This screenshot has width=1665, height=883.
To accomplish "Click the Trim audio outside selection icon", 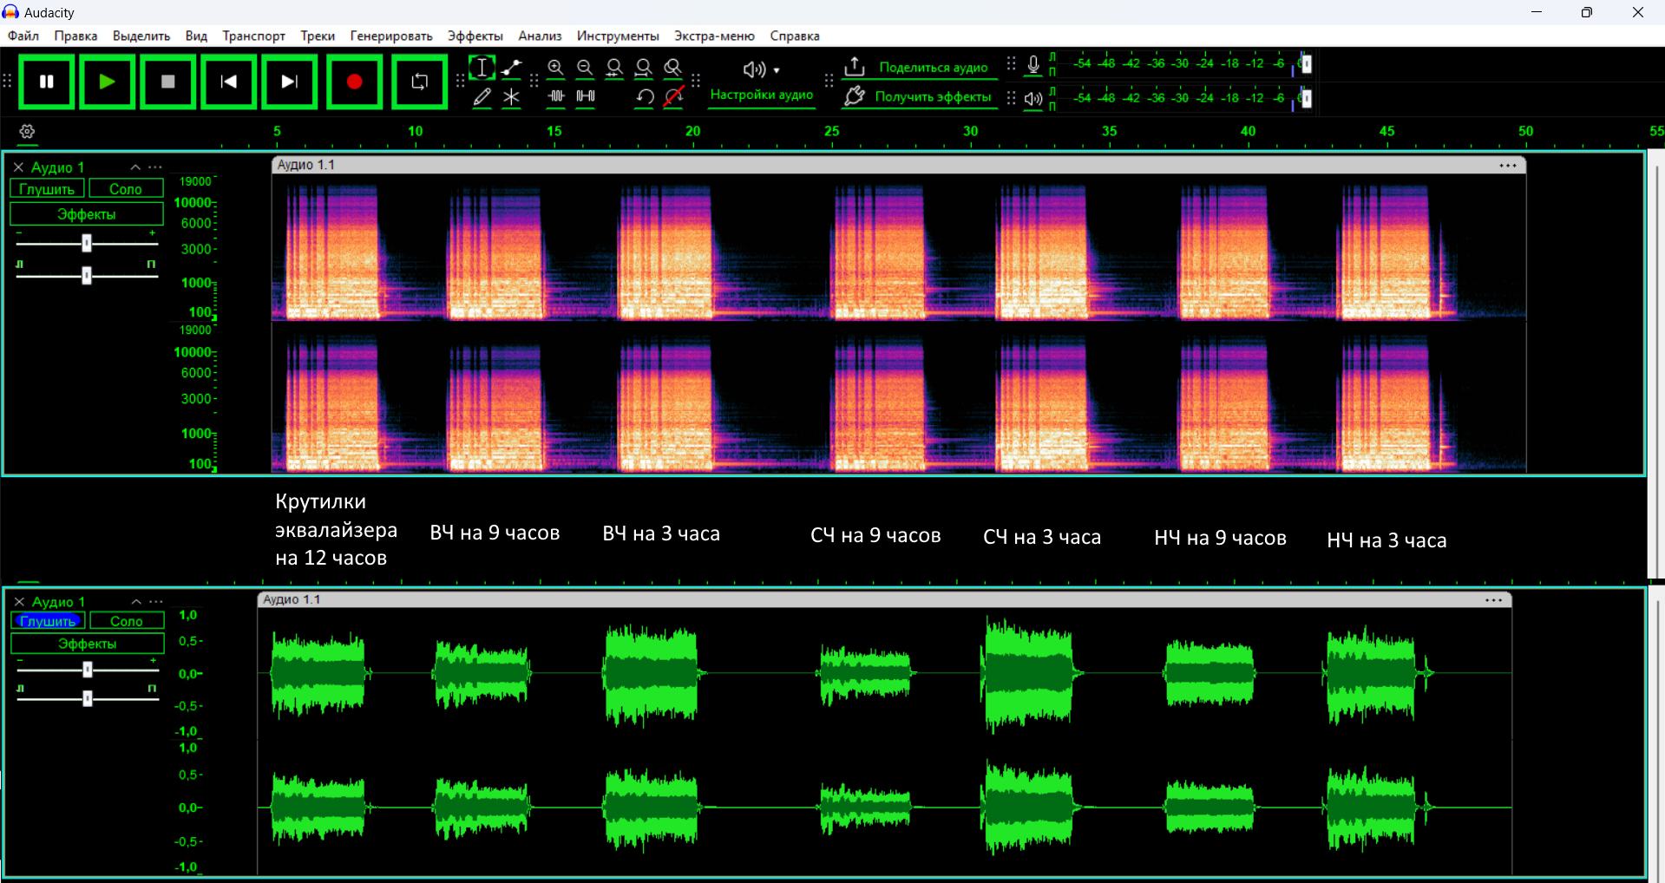I will (556, 97).
